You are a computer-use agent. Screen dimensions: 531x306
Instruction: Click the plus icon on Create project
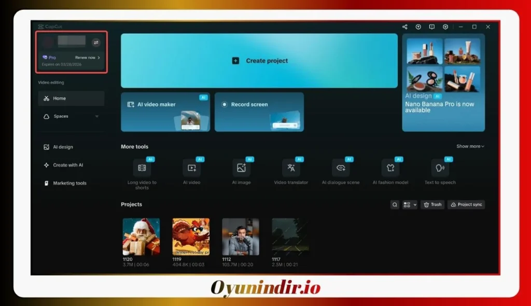[x=235, y=61]
